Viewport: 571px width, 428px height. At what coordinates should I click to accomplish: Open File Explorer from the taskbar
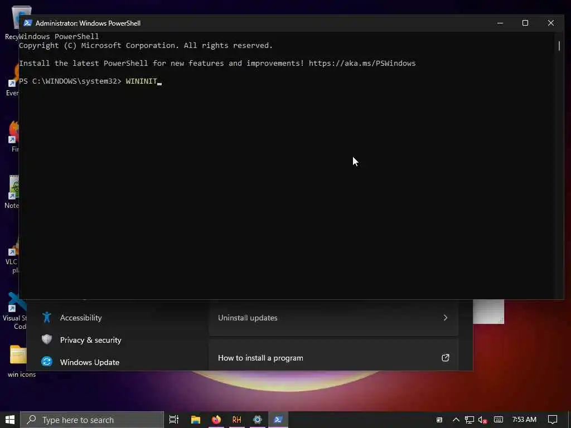coord(196,420)
